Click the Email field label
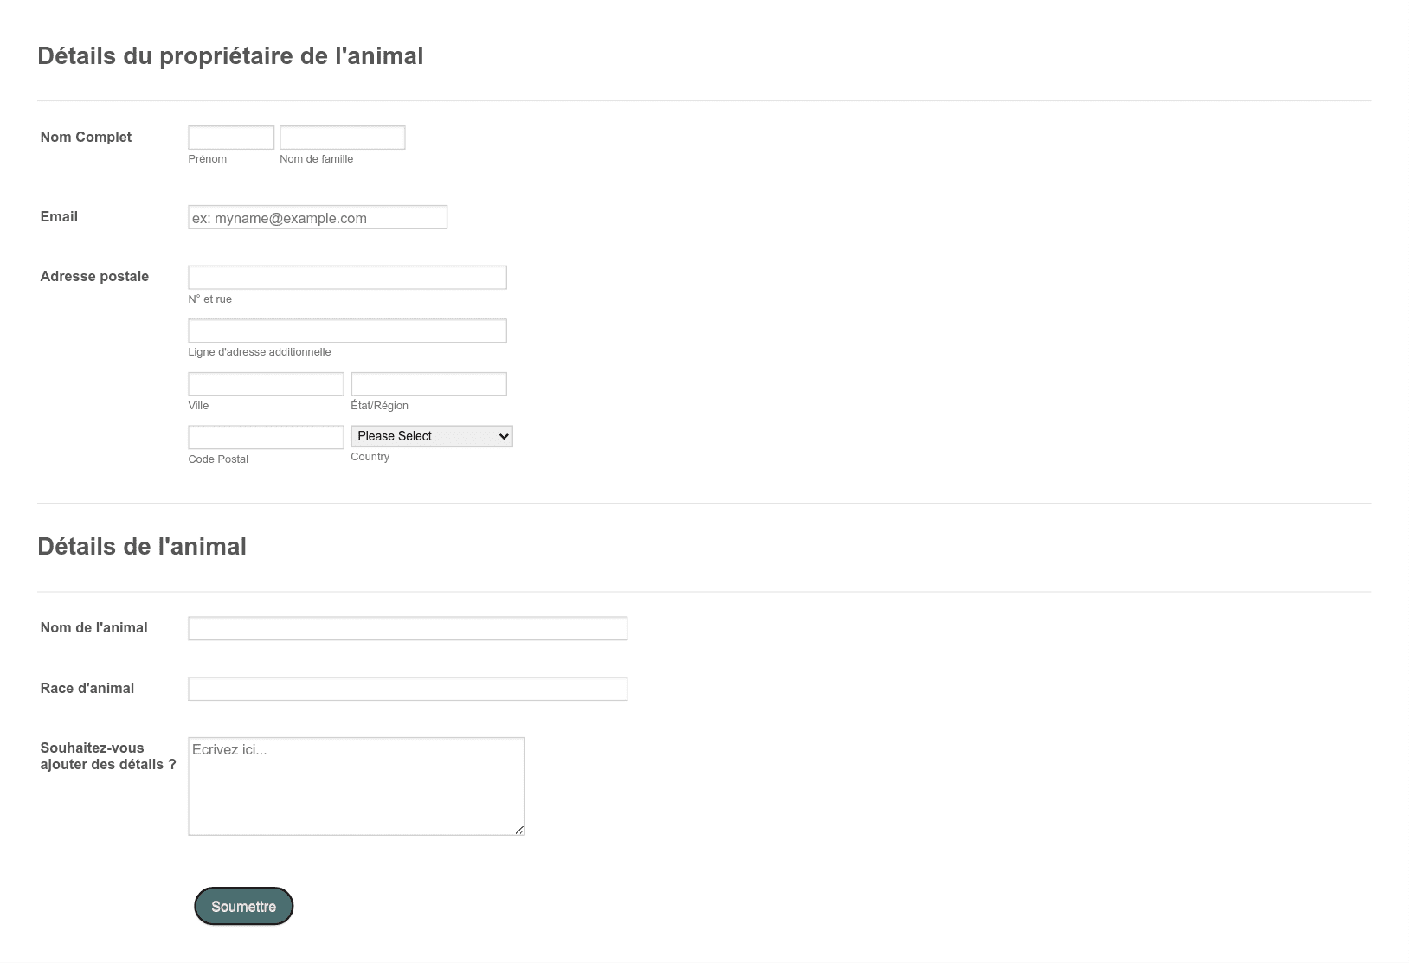This screenshot has height=963, width=1409. [59, 216]
